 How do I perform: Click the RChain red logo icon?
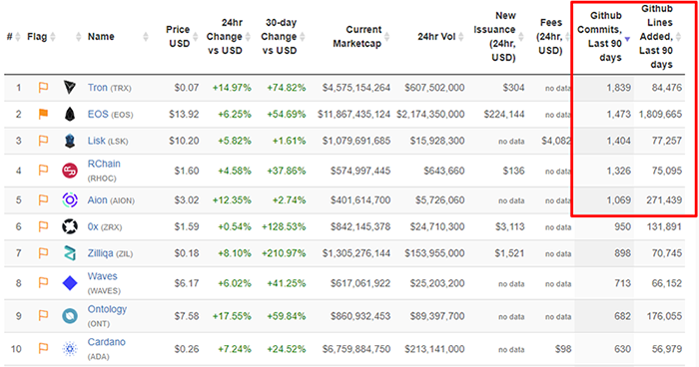pyautogui.click(x=70, y=171)
